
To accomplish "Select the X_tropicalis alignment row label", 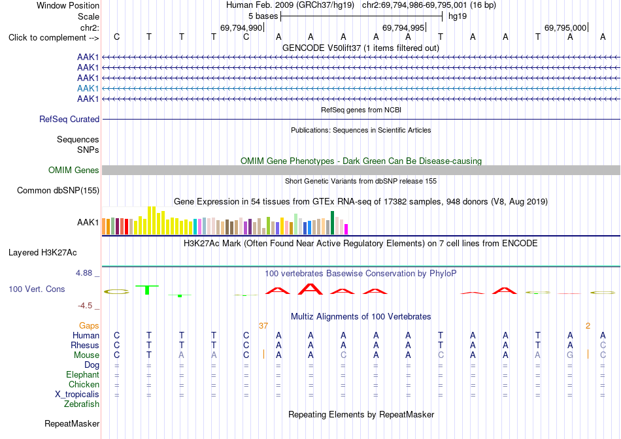I will point(77,395).
